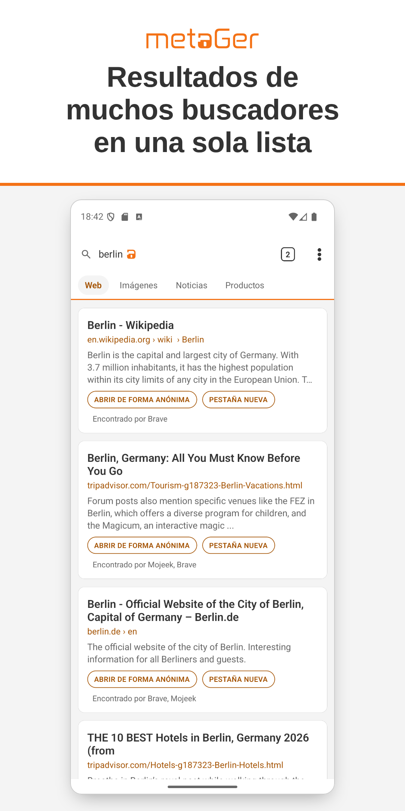This screenshot has width=405, height=811.
Task: Click the berlin.de official website snippet text
Action: click(x=189, y=653)
